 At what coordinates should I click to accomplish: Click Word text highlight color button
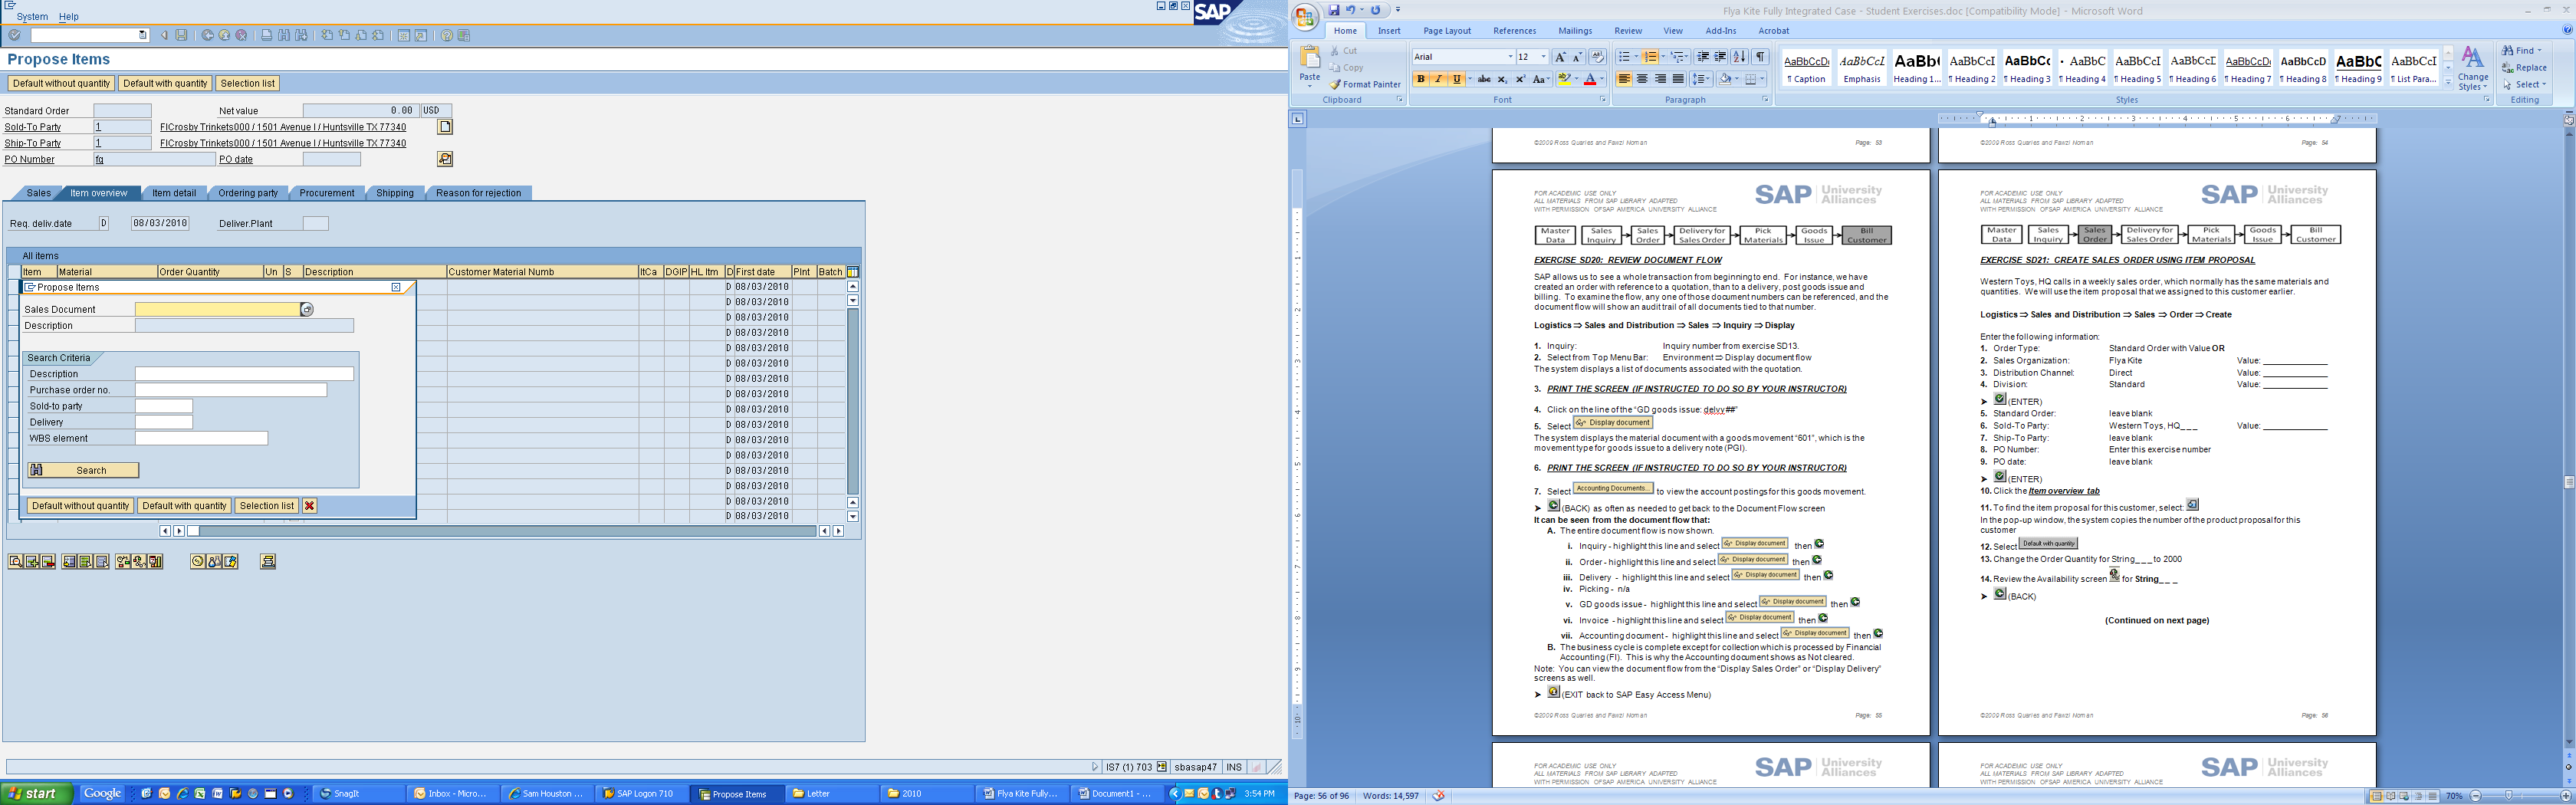pos(1565,79)
